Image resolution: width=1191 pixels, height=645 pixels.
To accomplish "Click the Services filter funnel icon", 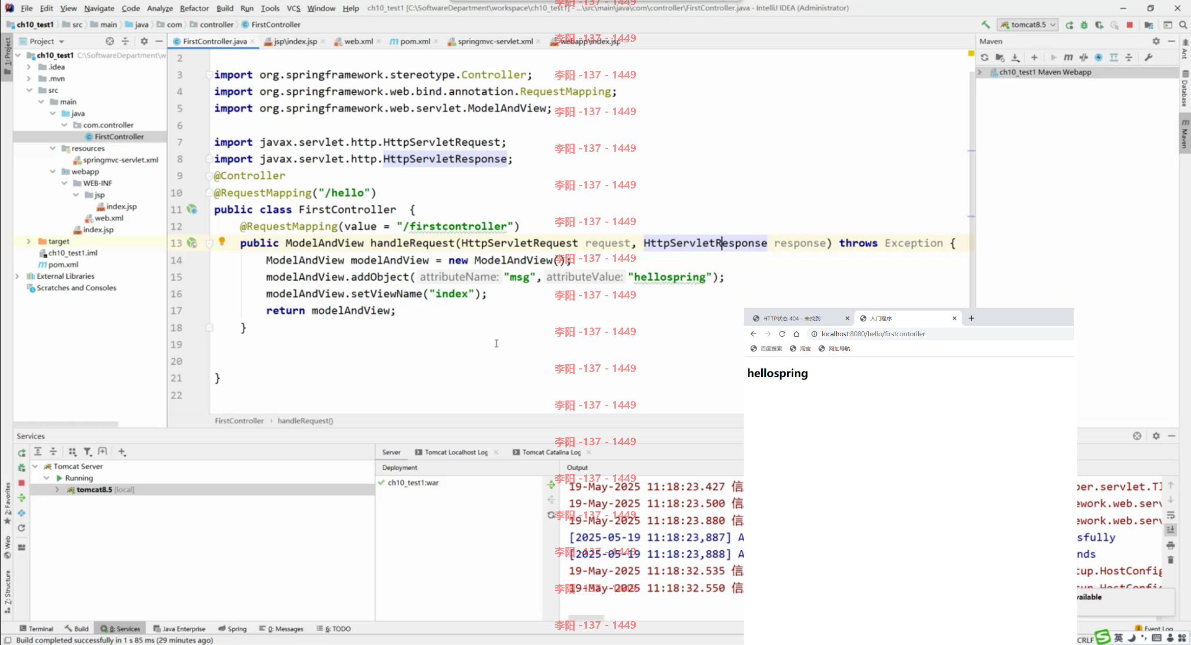I will coord(87,451).
